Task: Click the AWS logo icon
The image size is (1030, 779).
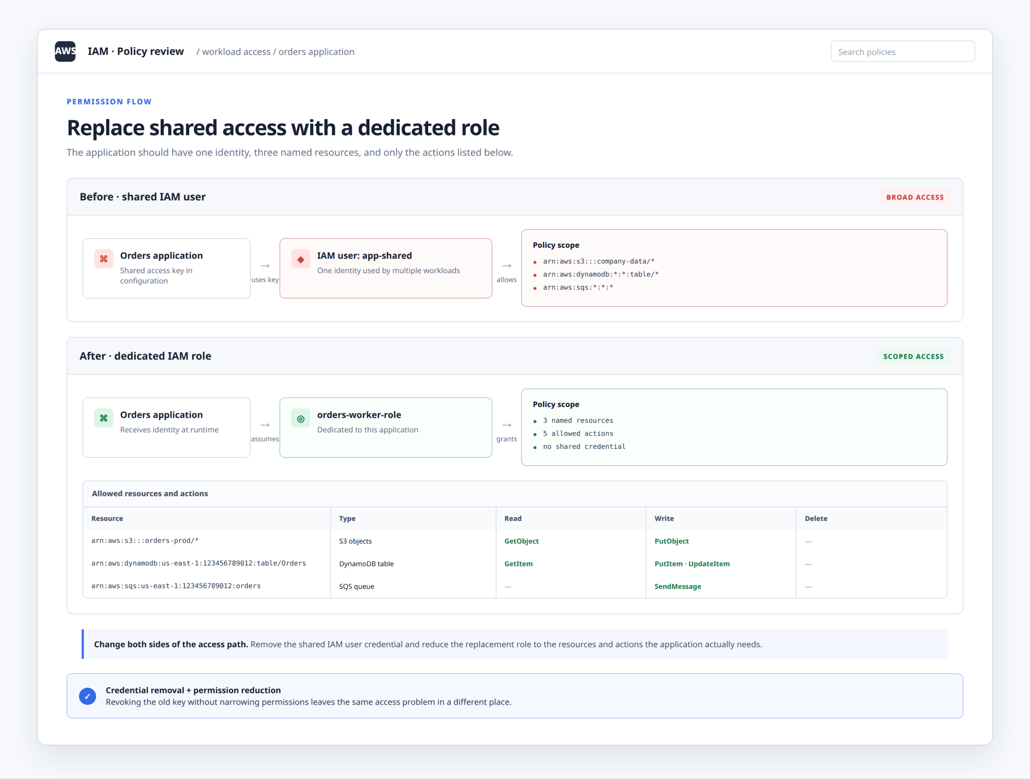Action: pyautogui.click(x=65, y=51)
